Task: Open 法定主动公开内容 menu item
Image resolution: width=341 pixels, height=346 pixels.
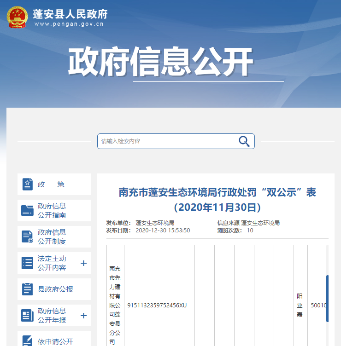Action: click(54, 263)
